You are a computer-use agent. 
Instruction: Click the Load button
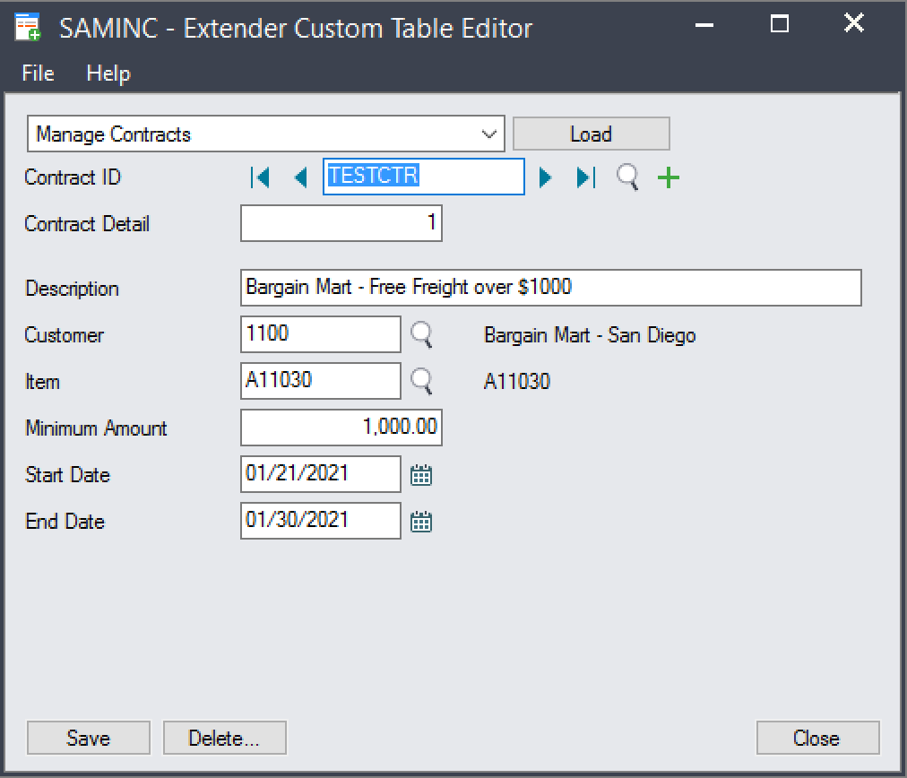(592, 134)
